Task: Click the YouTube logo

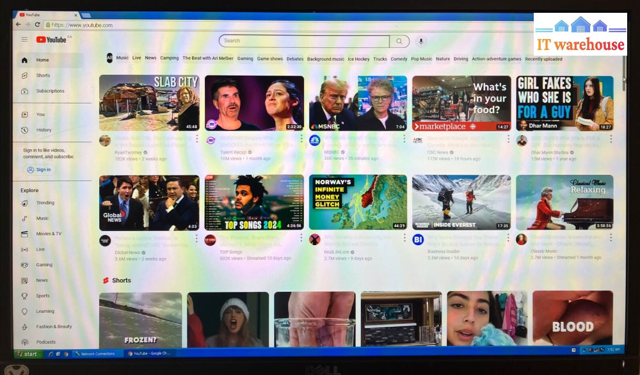Action: click(52, 40)
